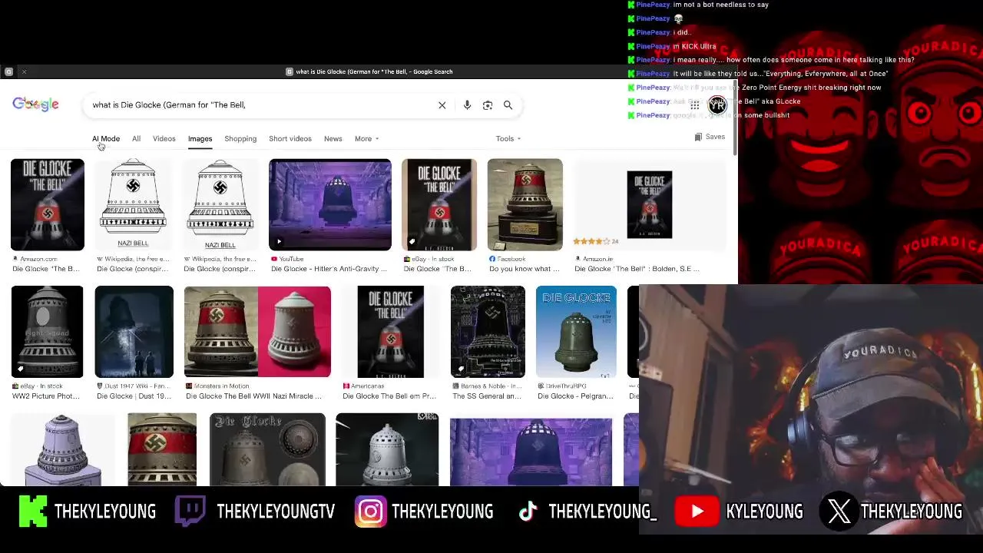Click the YouTube logo in stream footer
This screenshot has height=553, width=983.
[697, 512]
